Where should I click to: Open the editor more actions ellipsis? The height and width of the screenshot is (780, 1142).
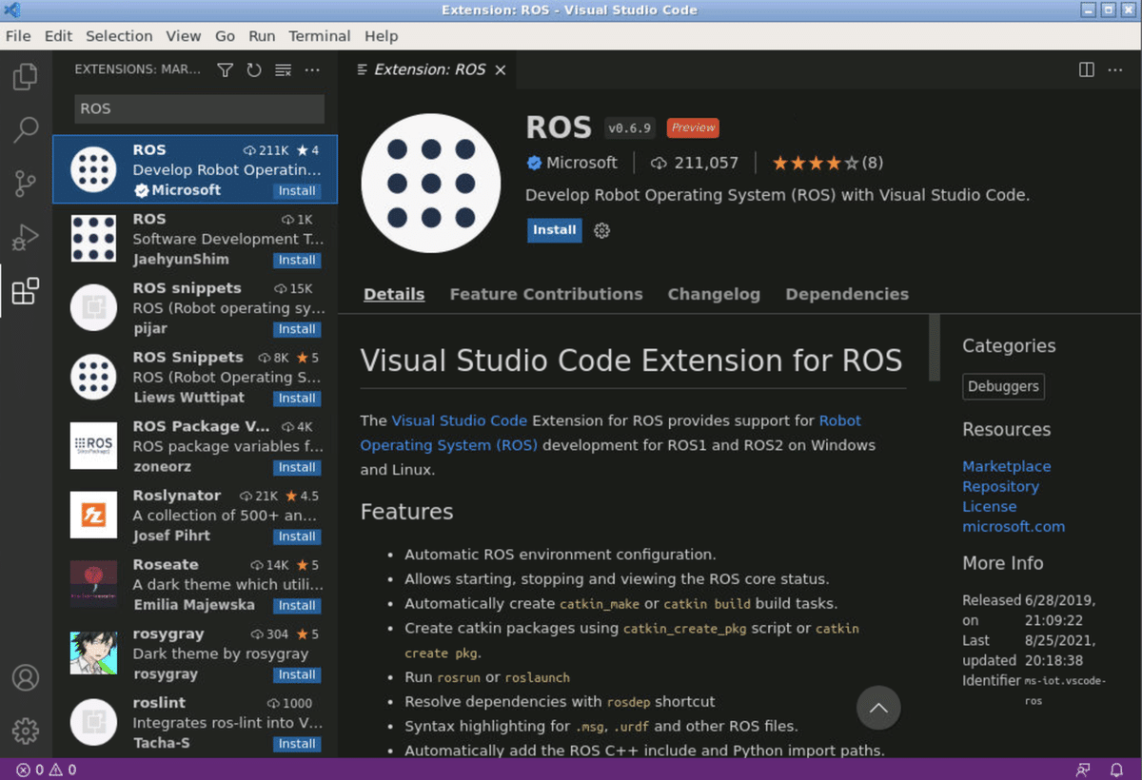(1115, 68)
